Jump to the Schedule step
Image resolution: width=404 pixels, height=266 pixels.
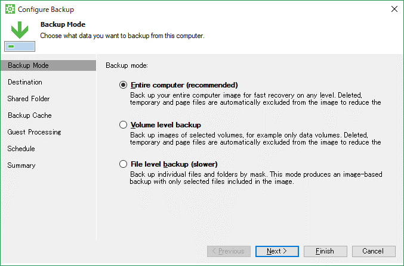click(x=21, y=149)
